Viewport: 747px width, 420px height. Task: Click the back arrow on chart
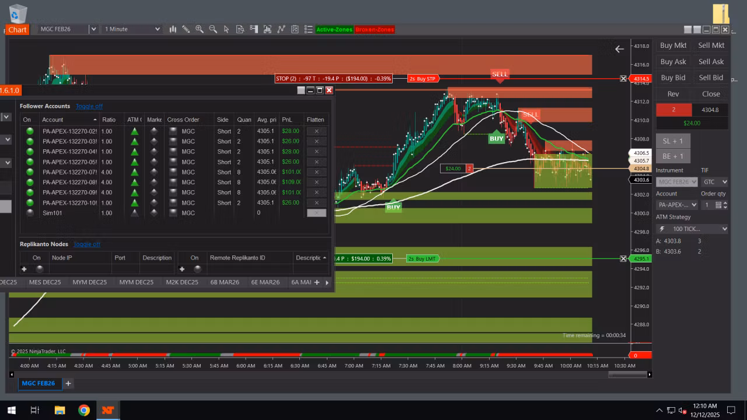pyautogui.click(x=619, y=49)
